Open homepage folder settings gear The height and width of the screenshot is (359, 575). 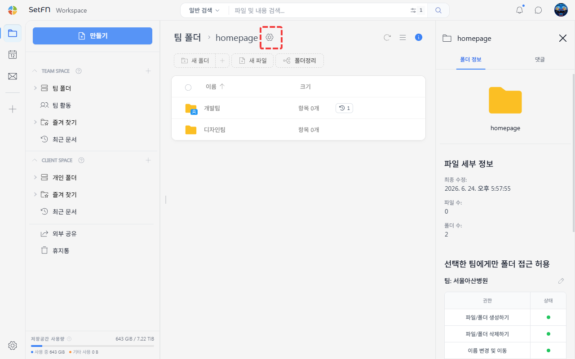(270, 37)
